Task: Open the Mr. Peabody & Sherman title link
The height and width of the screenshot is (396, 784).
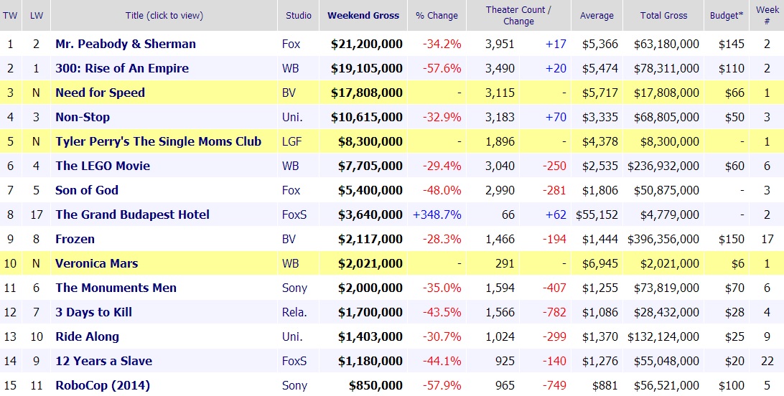Action: pos(126,44)
